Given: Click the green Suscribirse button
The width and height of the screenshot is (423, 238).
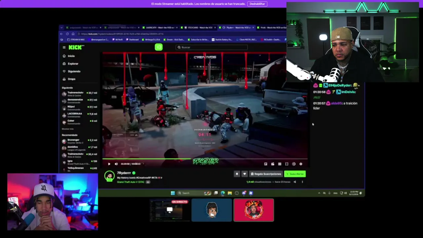Looking at the screenshot, I should (295, 174).
